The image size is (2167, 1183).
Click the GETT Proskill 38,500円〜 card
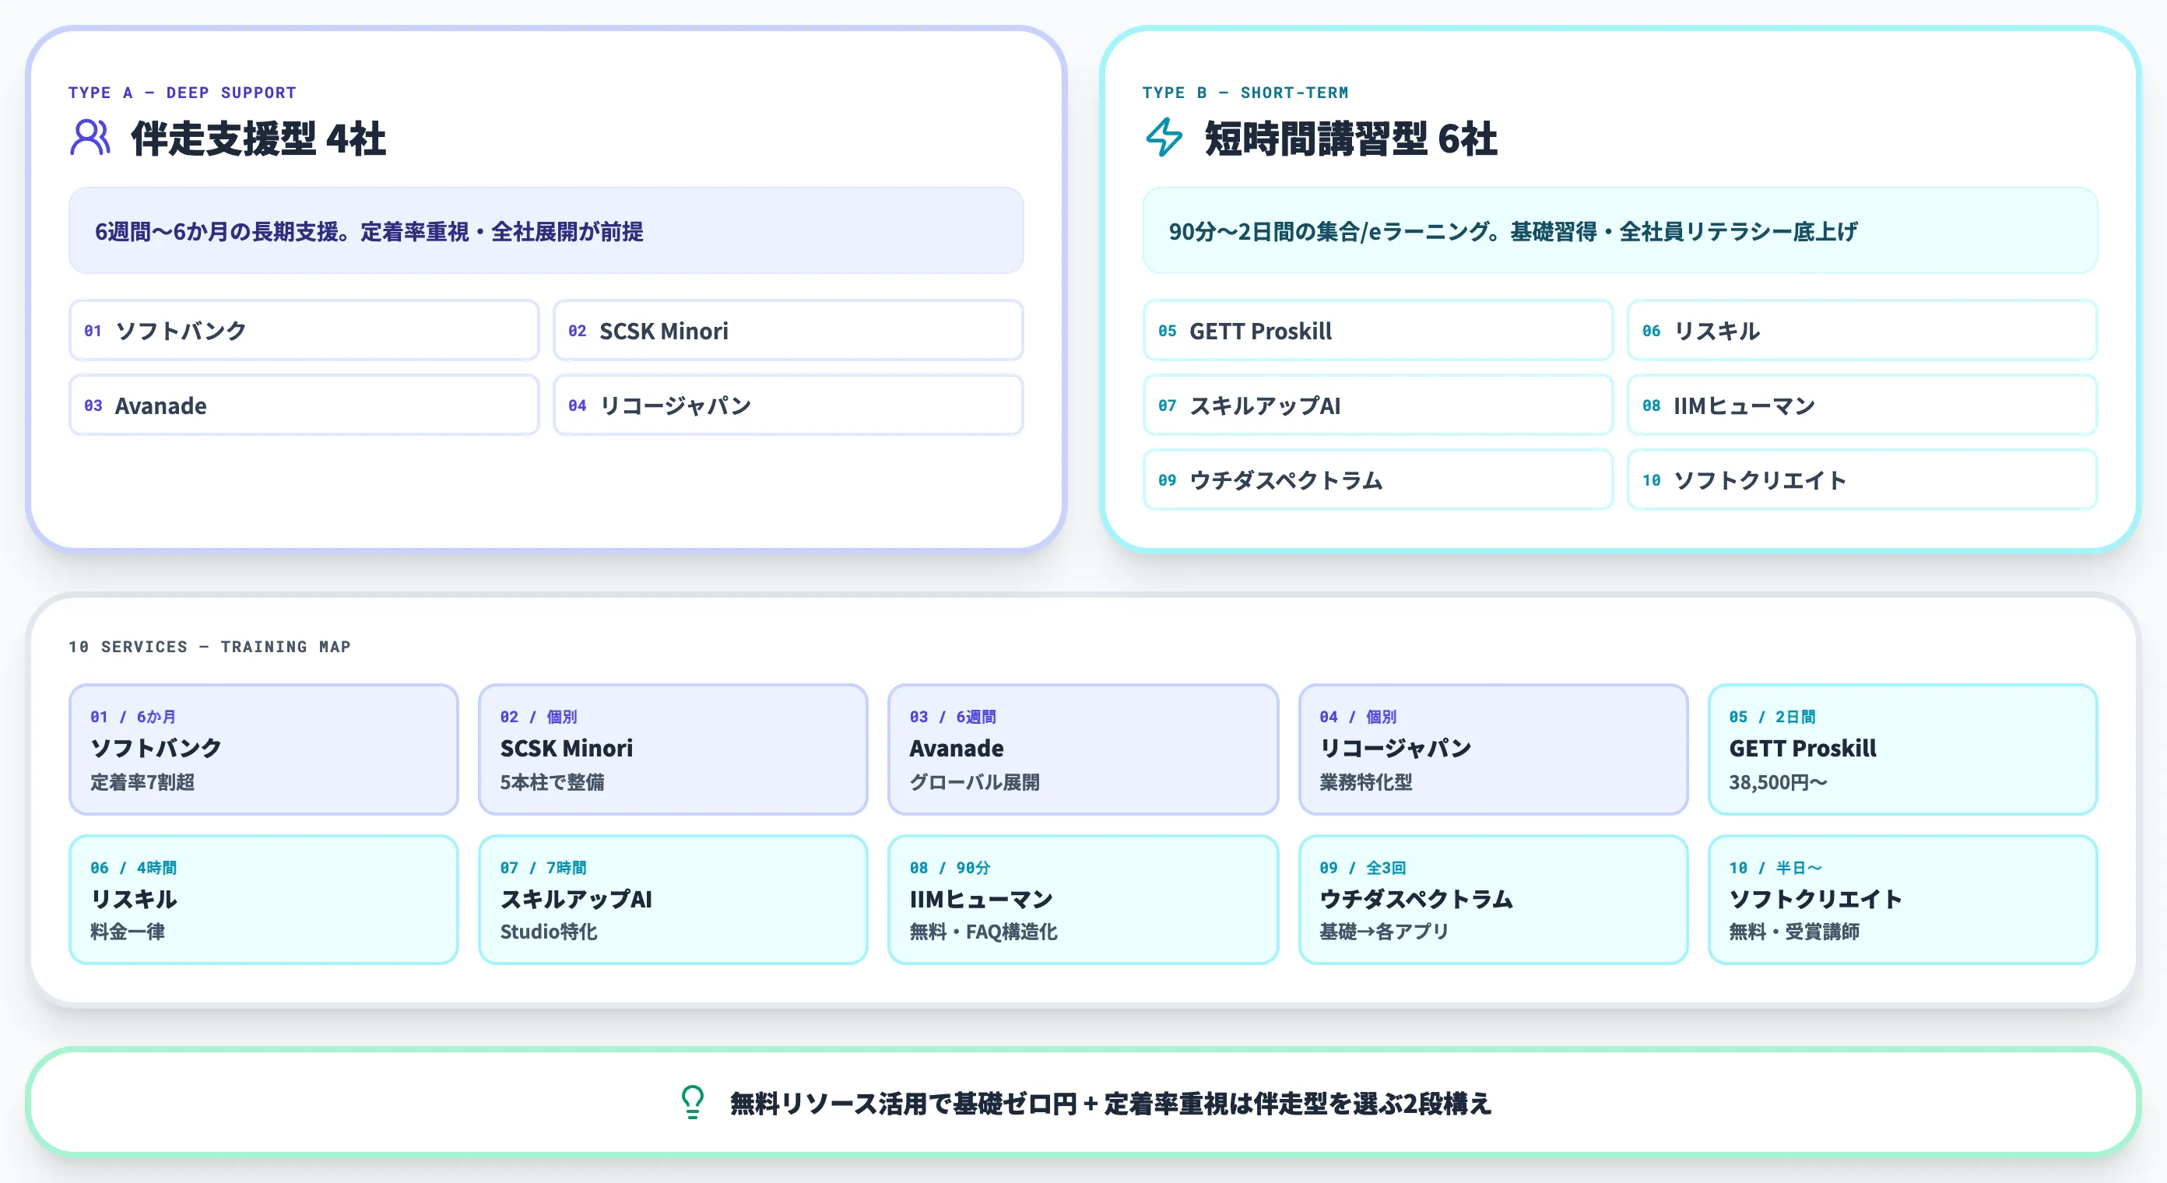tap(1903, 749)
